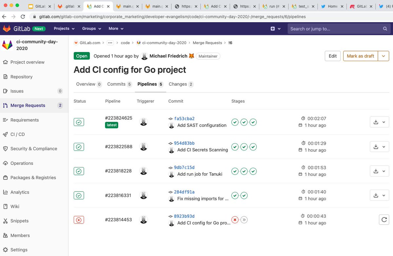
Task: Switch to the Home Twitter browser tab
Action: pos(333,6)
